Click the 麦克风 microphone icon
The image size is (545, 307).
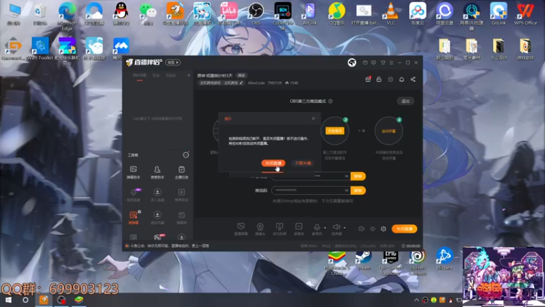[x=317, y=227]
